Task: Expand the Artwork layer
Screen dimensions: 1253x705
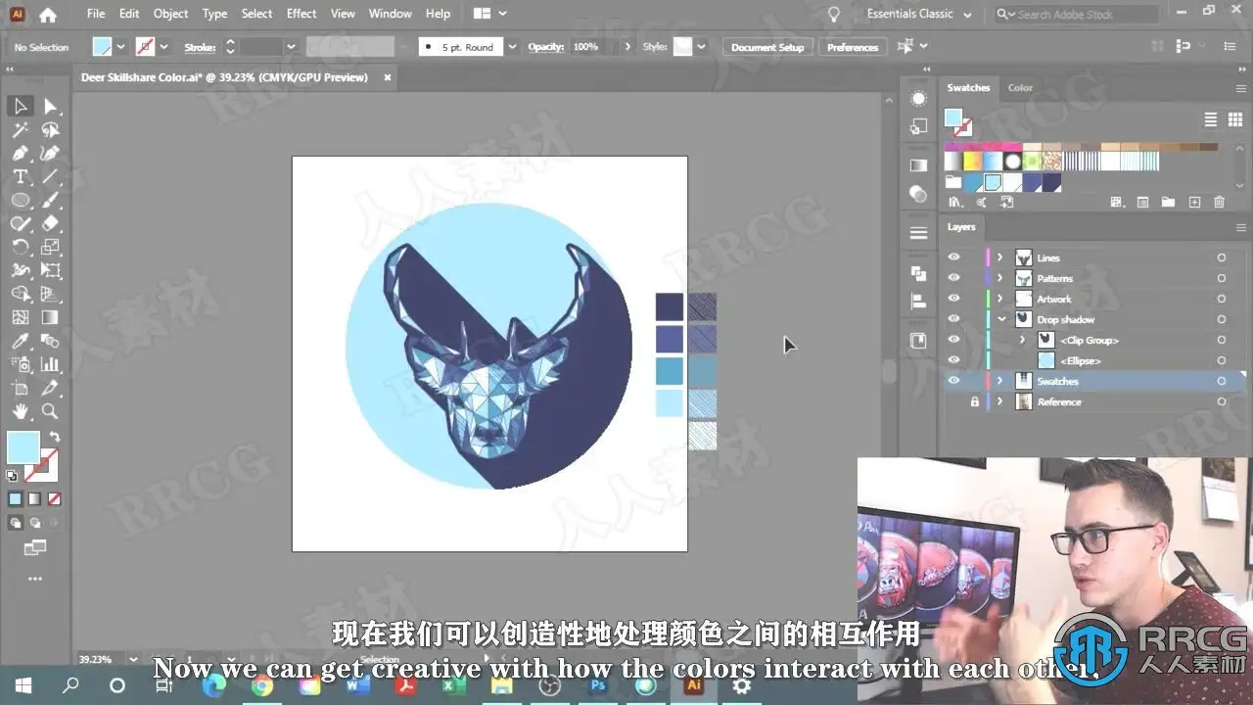Action: 1000,299
